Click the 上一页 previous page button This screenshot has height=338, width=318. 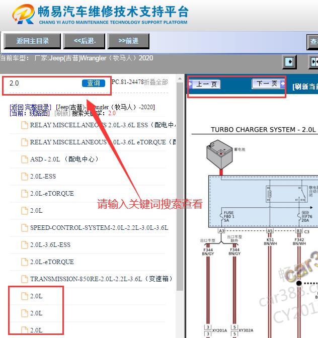tap(205, 84)
